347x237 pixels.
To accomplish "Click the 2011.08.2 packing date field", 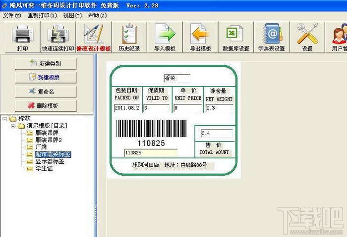I will [x=127, y=108].
